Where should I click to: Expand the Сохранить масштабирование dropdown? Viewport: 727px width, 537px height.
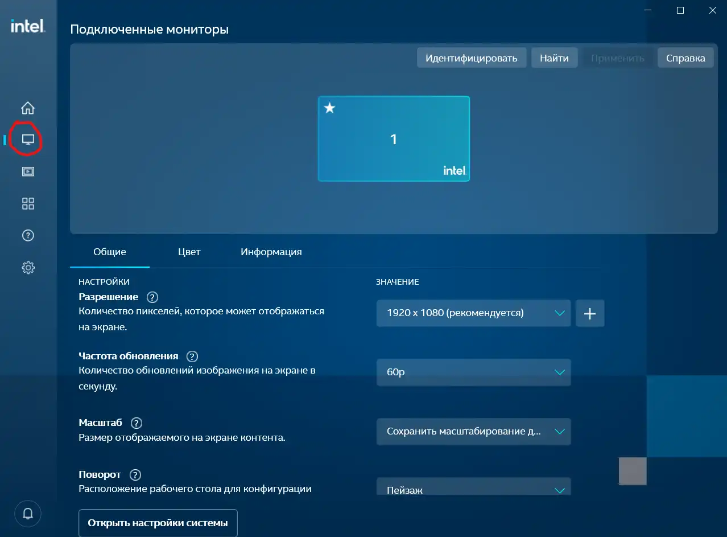[x=473, y=432]
